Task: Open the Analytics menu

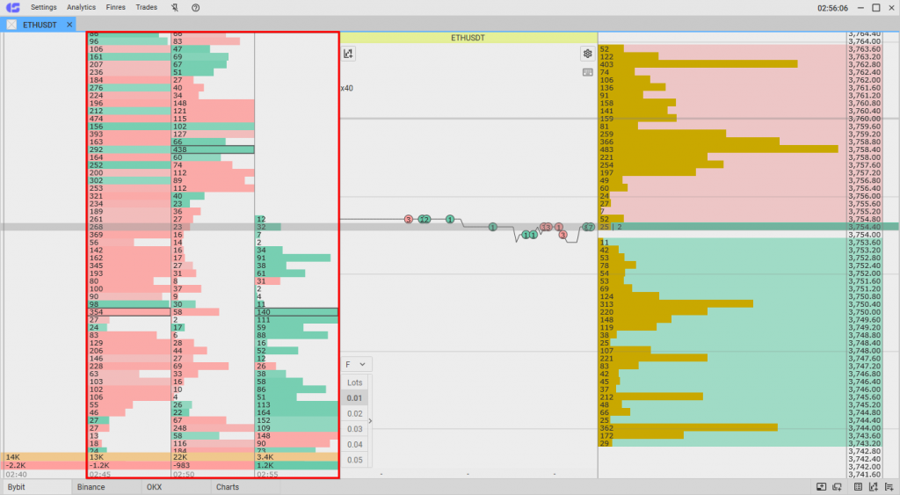Action: pos(81,7)
